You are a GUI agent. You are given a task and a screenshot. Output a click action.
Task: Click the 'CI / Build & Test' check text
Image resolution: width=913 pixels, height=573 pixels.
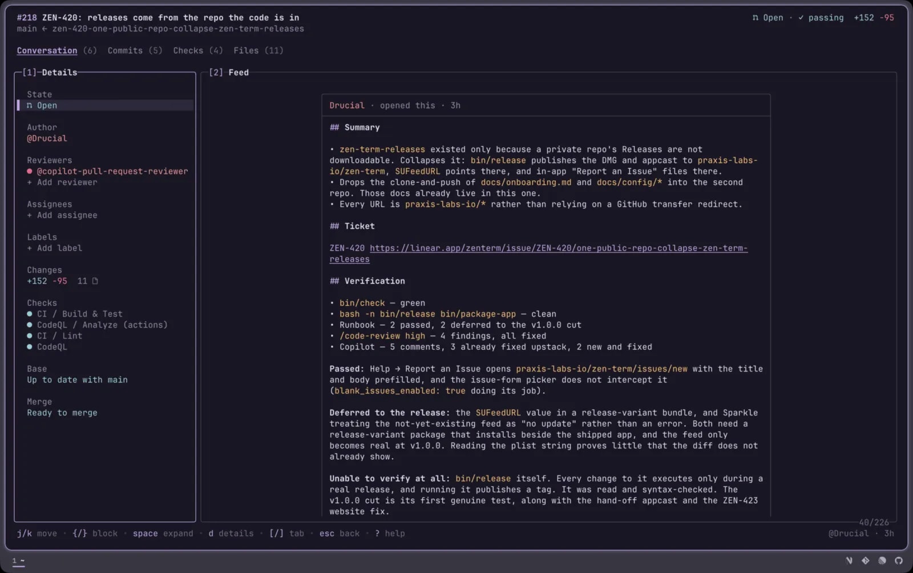tap(80, 314)
